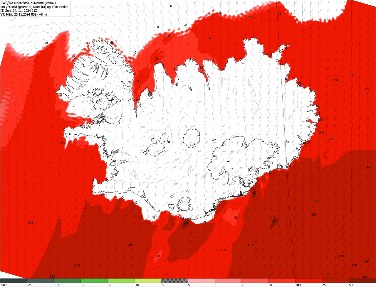Click the 'VT: Mán. 25.11.2024 05Z (+8 h)' line
Screen dimensions: 376x287
[24, 14]
